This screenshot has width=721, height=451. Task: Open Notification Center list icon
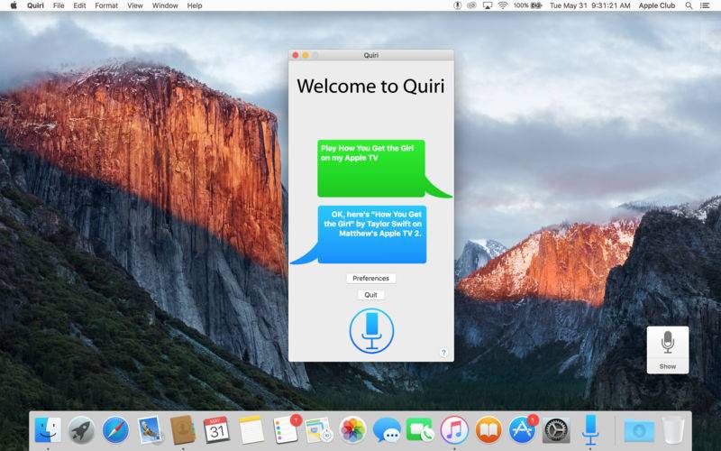(705, 5)
